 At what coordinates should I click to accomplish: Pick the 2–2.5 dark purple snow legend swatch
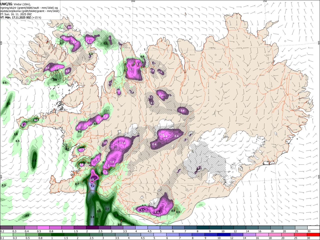coord(92,227)
